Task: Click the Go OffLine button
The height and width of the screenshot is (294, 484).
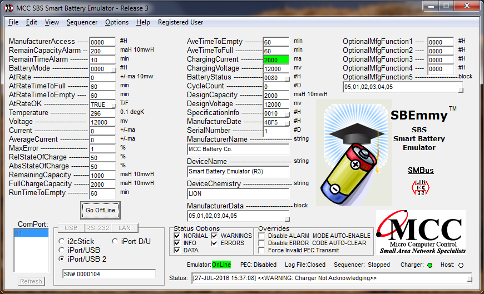Action: pyautogui.click(x=100, y=210)
